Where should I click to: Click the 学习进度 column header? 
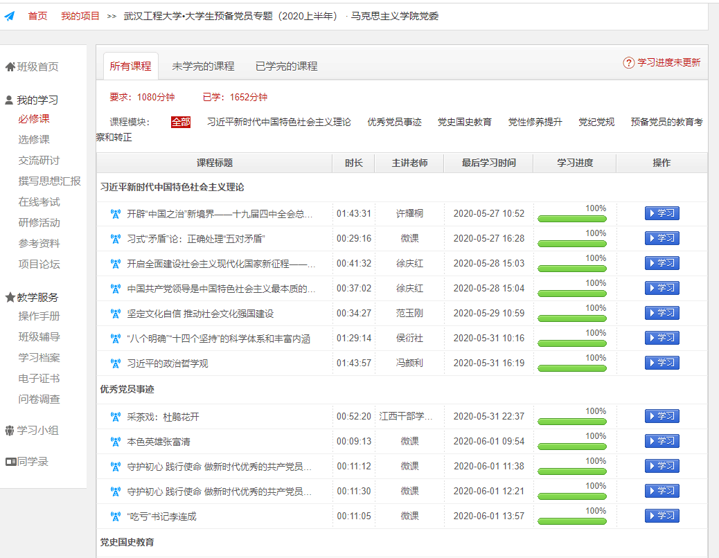575,163
